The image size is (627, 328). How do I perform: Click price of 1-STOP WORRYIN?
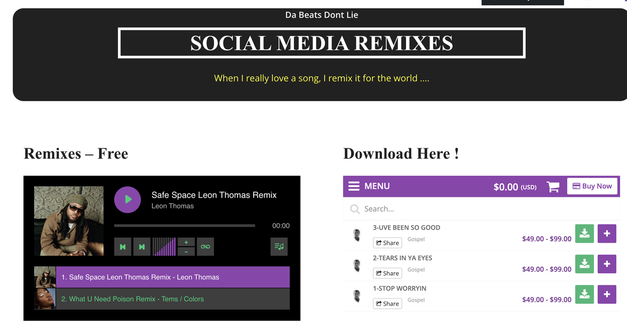[547, 300]
